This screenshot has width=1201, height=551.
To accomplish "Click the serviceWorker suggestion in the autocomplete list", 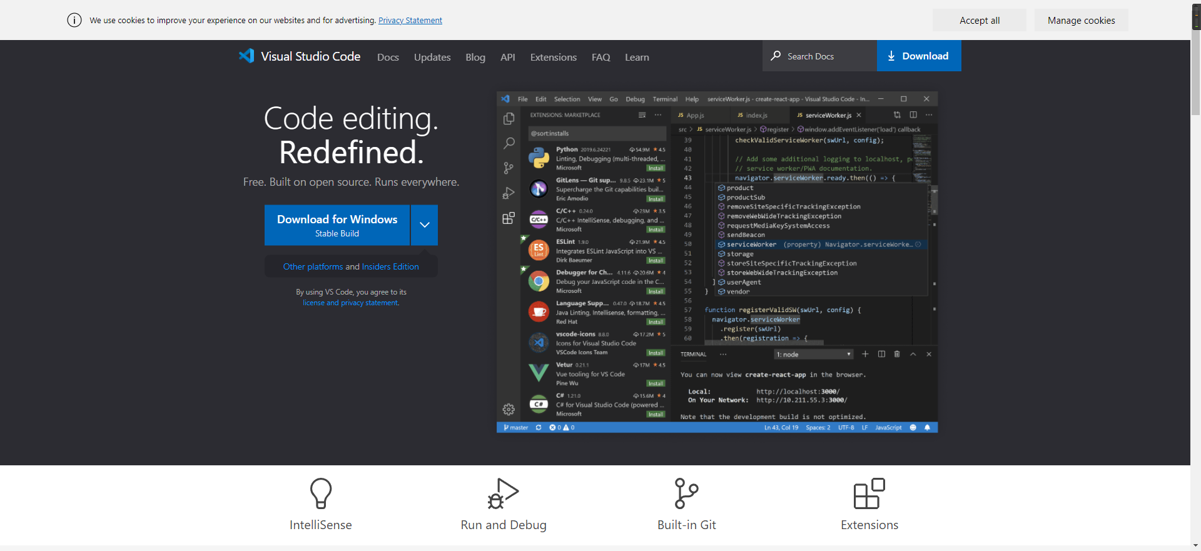I will click(821, 245).
